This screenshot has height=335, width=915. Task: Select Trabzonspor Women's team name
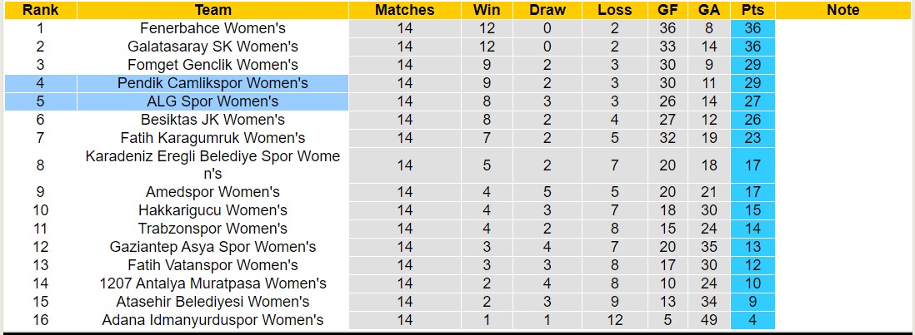coord(212,229)
